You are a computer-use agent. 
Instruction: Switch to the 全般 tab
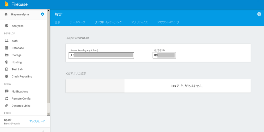pos(57,22)
